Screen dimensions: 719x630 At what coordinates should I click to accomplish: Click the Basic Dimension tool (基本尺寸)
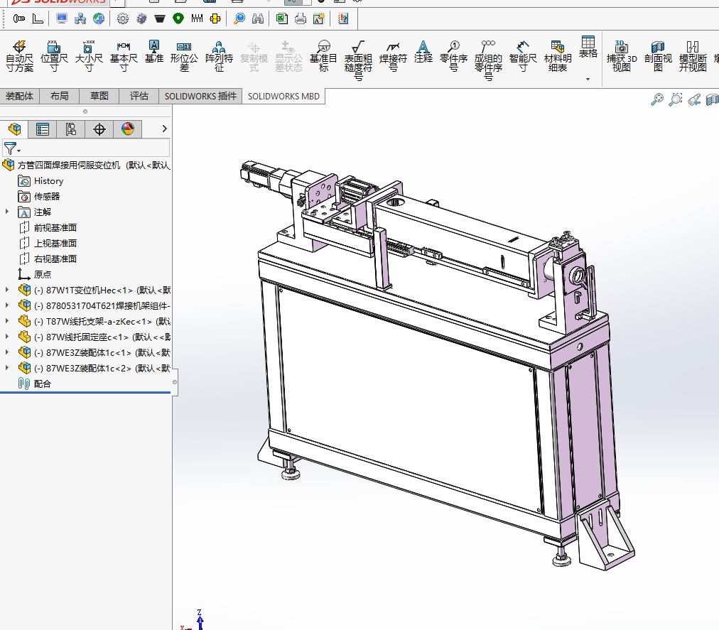point(124,56)
